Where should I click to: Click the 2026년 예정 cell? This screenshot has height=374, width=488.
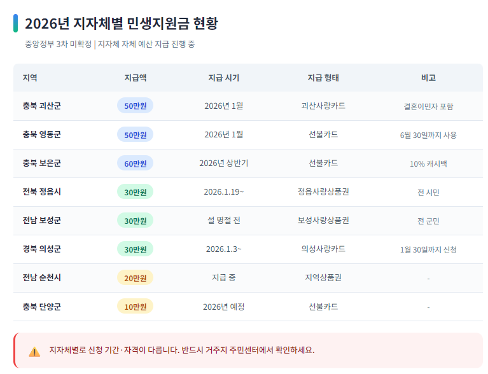[x=224, y=307]
